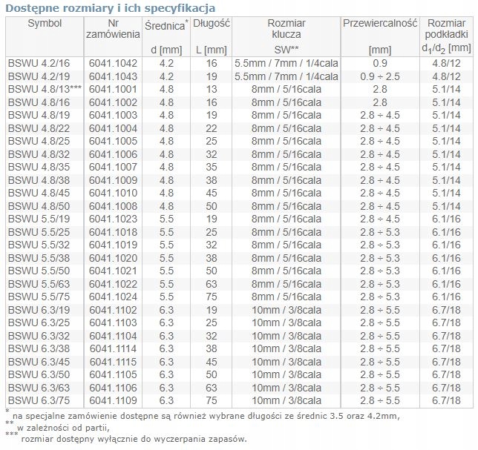Select the symbol 'BSWU 5.5/75'

point(39,297)
